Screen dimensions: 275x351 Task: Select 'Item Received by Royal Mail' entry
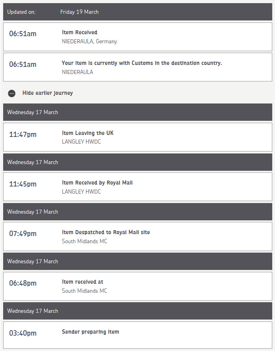97,183
